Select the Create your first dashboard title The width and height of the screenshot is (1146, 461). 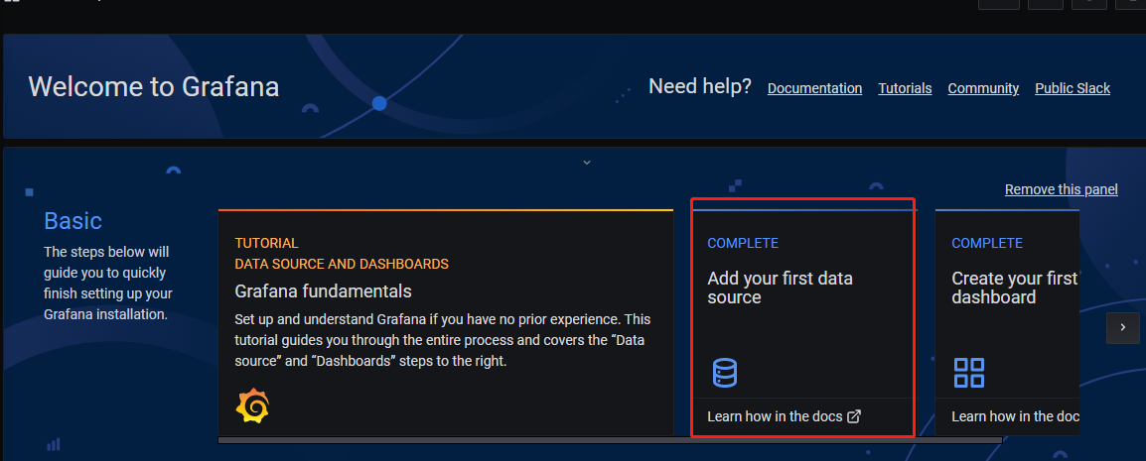click(x=1014, y=288)
